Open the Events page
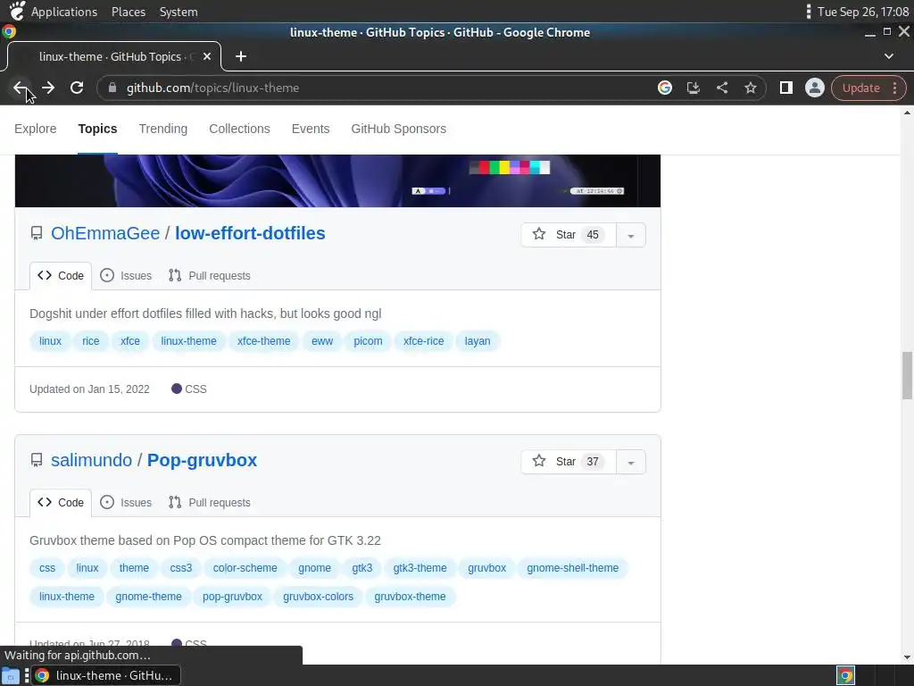Screen dimensions: 914x686 click(x=311, y=129)
